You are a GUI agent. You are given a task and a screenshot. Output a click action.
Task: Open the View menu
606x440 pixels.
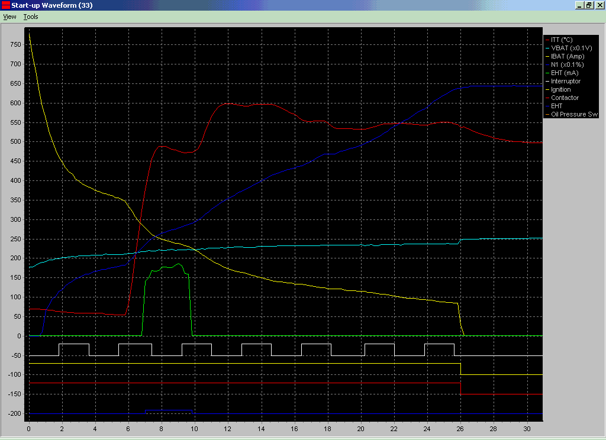click(x=9, y=17)
